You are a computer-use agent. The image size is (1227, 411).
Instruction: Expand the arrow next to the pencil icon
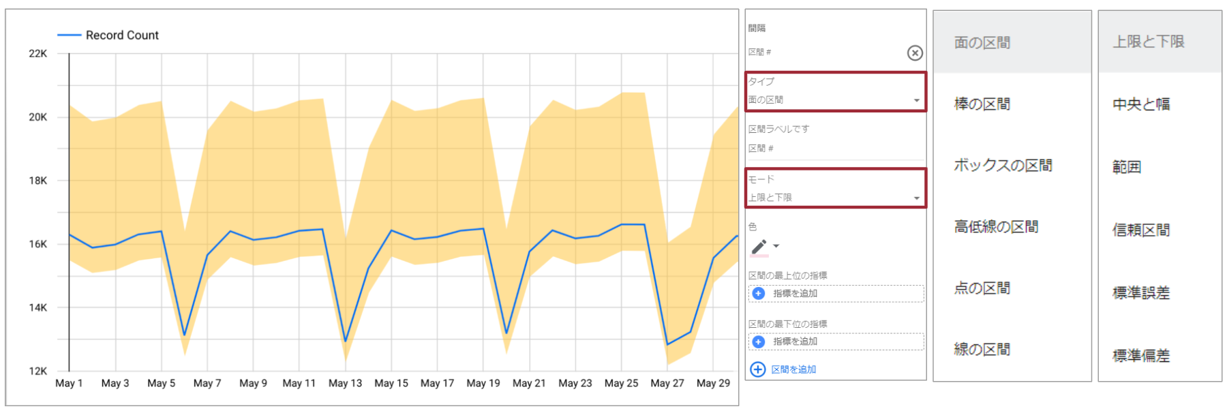[x=776, y=246]
